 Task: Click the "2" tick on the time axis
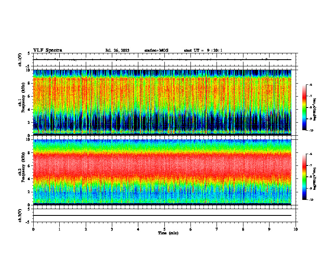(86, 229)
